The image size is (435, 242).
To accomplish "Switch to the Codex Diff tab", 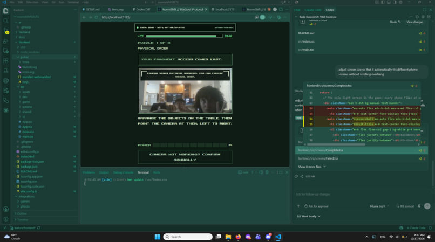I will pyautogui.click(x=141, y=9).
